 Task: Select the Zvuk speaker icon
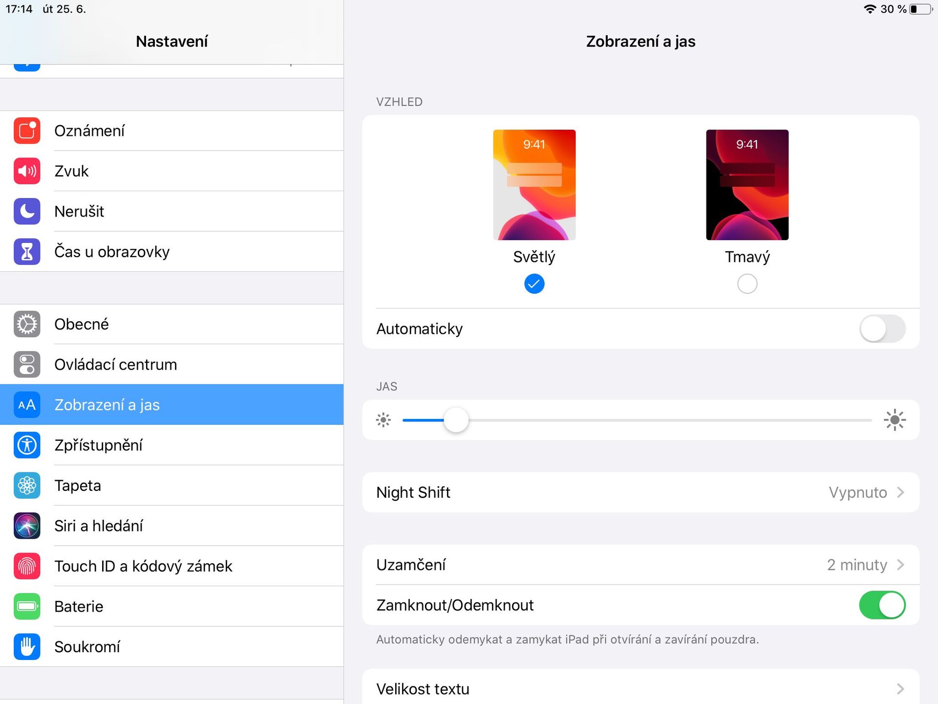click(27, 171)
